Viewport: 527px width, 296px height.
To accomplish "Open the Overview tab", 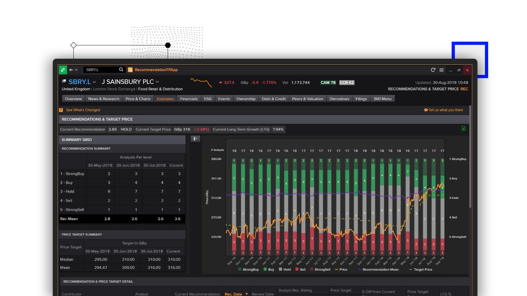I will 73,99.
